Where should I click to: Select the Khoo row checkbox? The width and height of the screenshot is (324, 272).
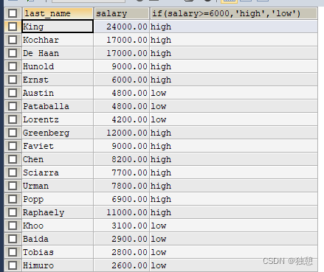pos(13,226)
